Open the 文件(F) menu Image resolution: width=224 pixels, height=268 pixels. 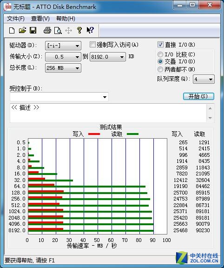[16, 19]
